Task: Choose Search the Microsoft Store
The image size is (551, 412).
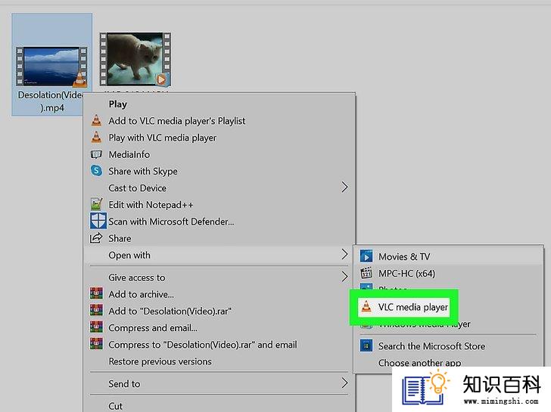Action: 432,346
